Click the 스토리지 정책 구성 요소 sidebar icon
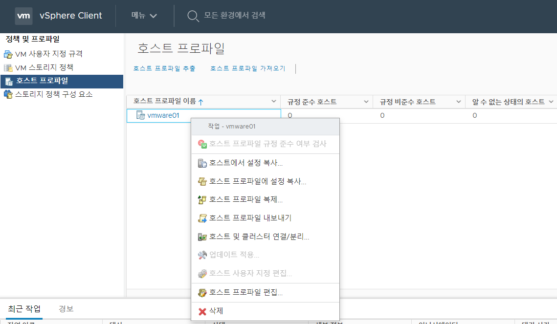Screen dimensions: 557x324 tap(8, 94)
